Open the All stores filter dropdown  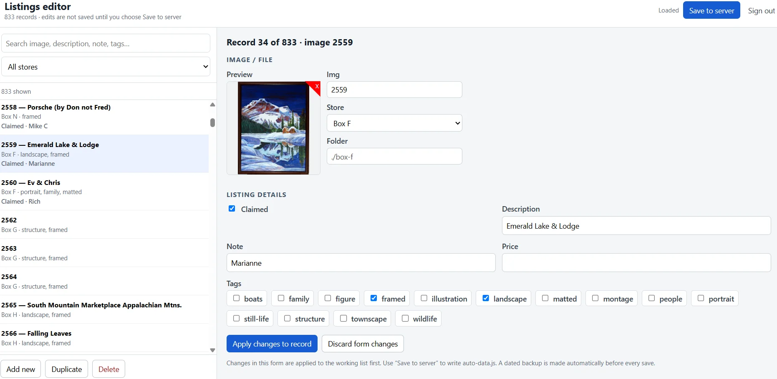tap(106, 67)
